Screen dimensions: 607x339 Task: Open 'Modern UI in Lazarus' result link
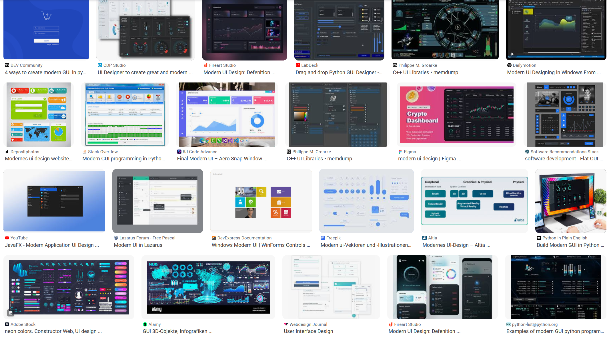click(x=138, y=245)
